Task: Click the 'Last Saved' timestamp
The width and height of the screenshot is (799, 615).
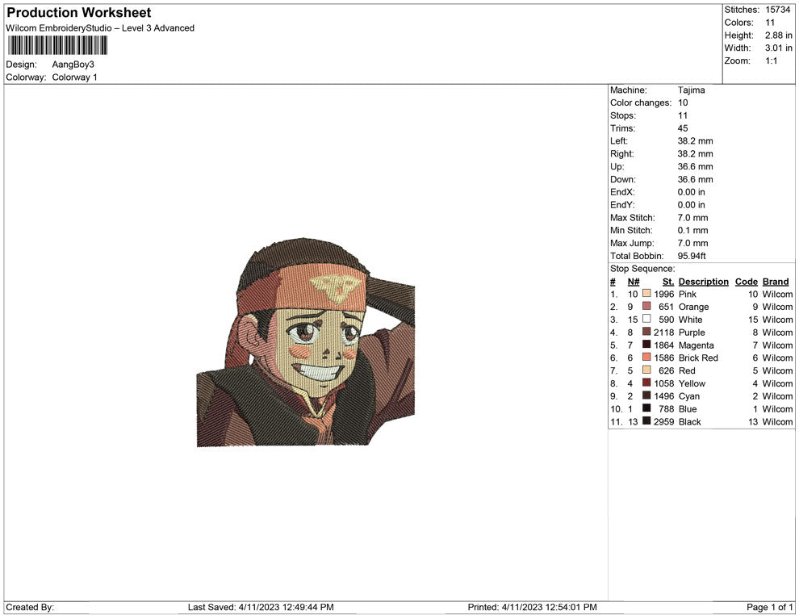Action: click(x=261, y=607)
